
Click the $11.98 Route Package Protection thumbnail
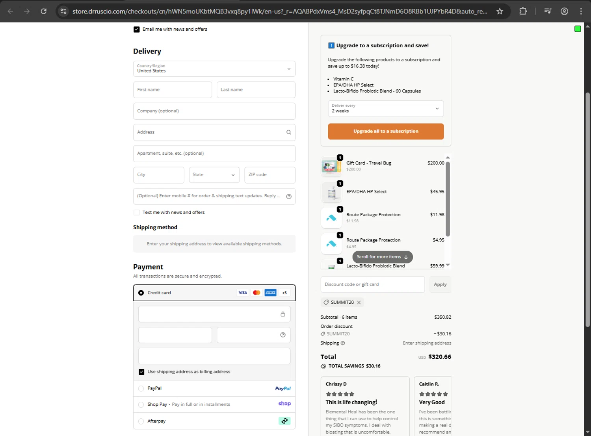(x=331, y=218)
